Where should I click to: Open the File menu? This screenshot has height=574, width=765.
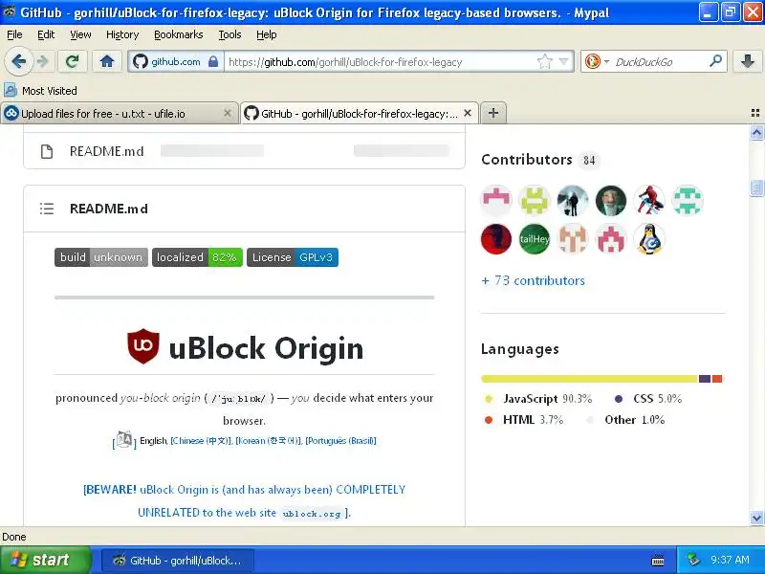coord(14,34)
